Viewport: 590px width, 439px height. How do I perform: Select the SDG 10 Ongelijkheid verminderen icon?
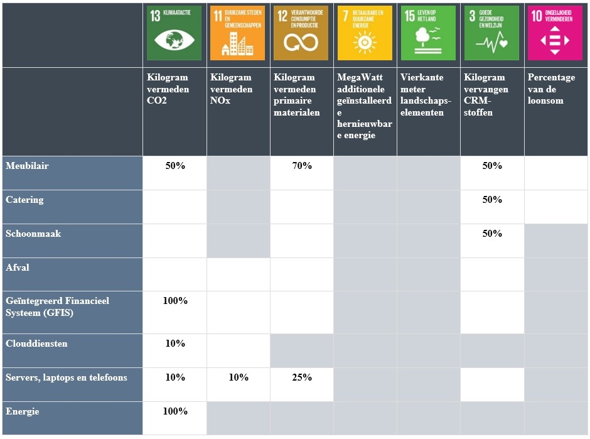(555, 33)
